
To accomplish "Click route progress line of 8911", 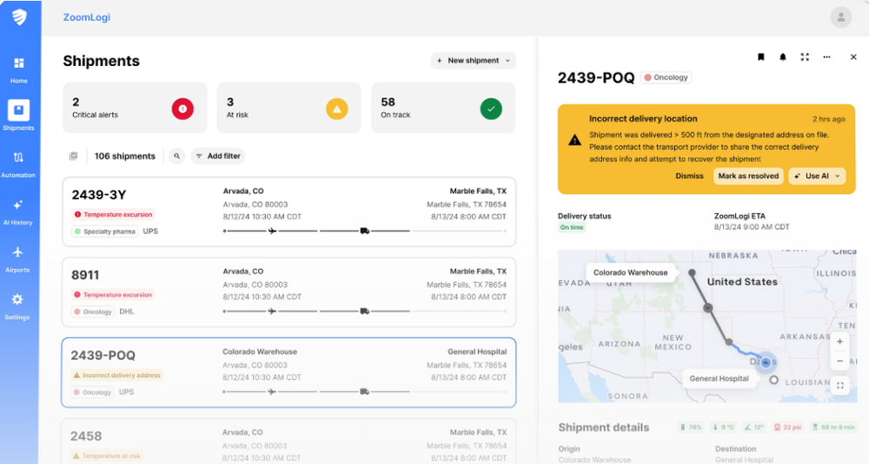I will [x=365, y=310].
